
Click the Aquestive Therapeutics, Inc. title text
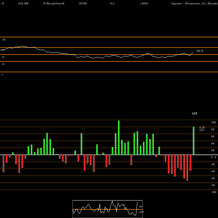pos(189,3)
